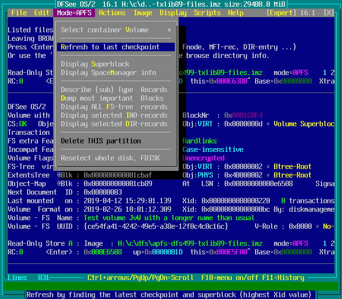Close the window with [X]
Image resolution: width=342 pixels, height=299 pixels.
pos(329,13)
